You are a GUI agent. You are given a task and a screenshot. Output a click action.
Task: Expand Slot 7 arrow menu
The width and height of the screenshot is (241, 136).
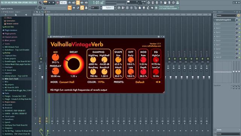tap(214, 45)
